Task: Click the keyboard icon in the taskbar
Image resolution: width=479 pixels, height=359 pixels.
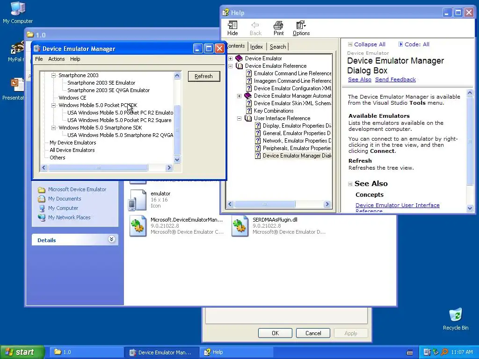Action: 410,352
